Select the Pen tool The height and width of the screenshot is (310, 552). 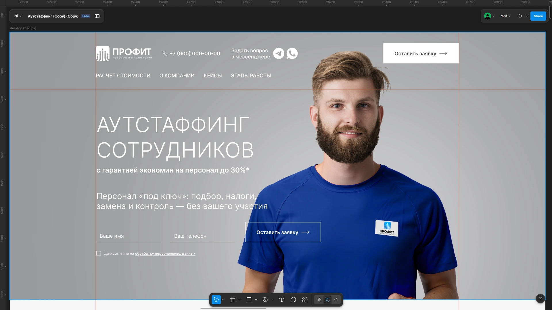[265, 300]
